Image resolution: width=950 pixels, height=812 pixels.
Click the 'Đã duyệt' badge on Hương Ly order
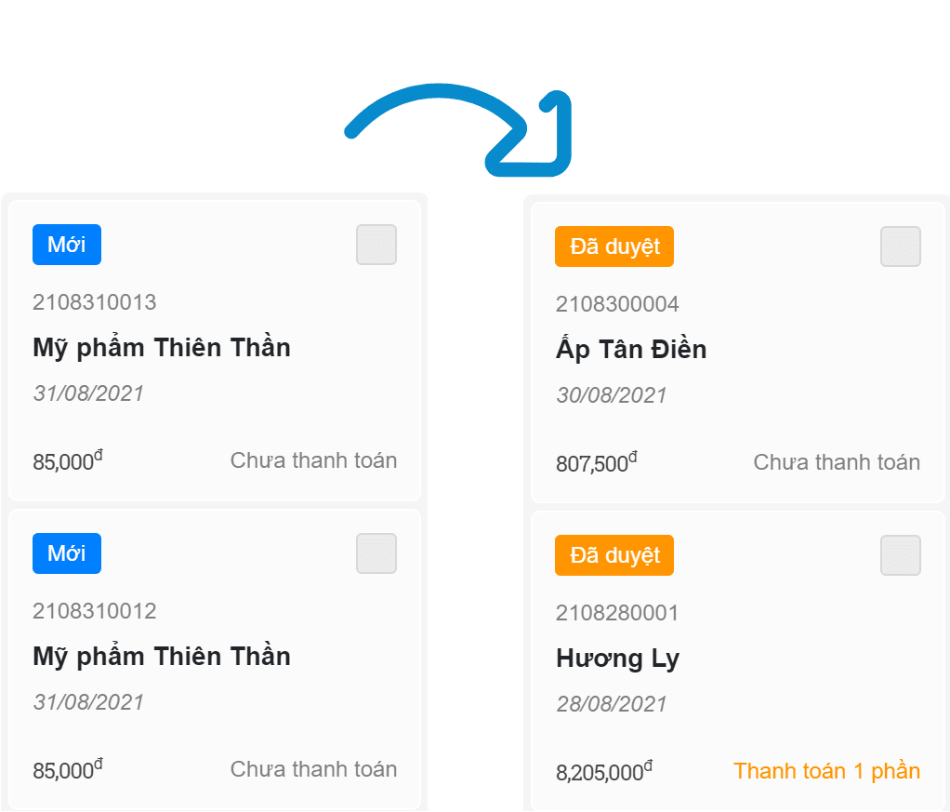[614, 555]
